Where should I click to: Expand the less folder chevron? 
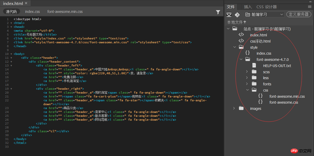[x=247, y=78]
